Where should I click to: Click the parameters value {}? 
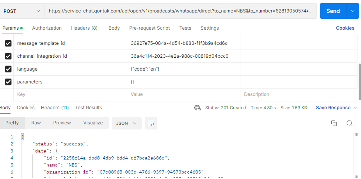click(x=132, y=82)
